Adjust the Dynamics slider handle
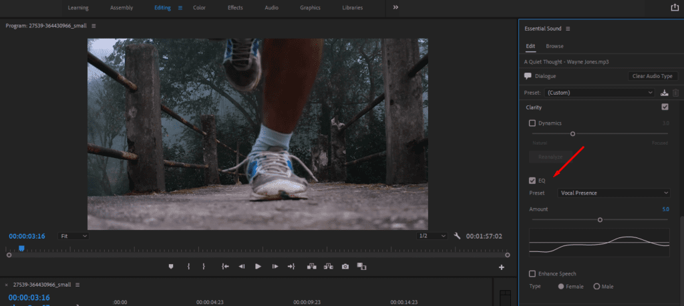The width and height of the screenshot is (684, 306). coord(572,133)
